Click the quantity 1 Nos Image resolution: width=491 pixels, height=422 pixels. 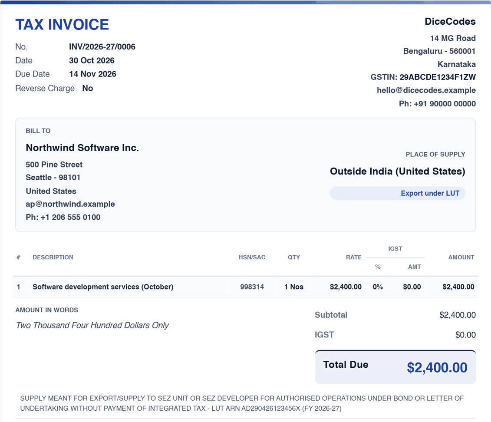294,287
